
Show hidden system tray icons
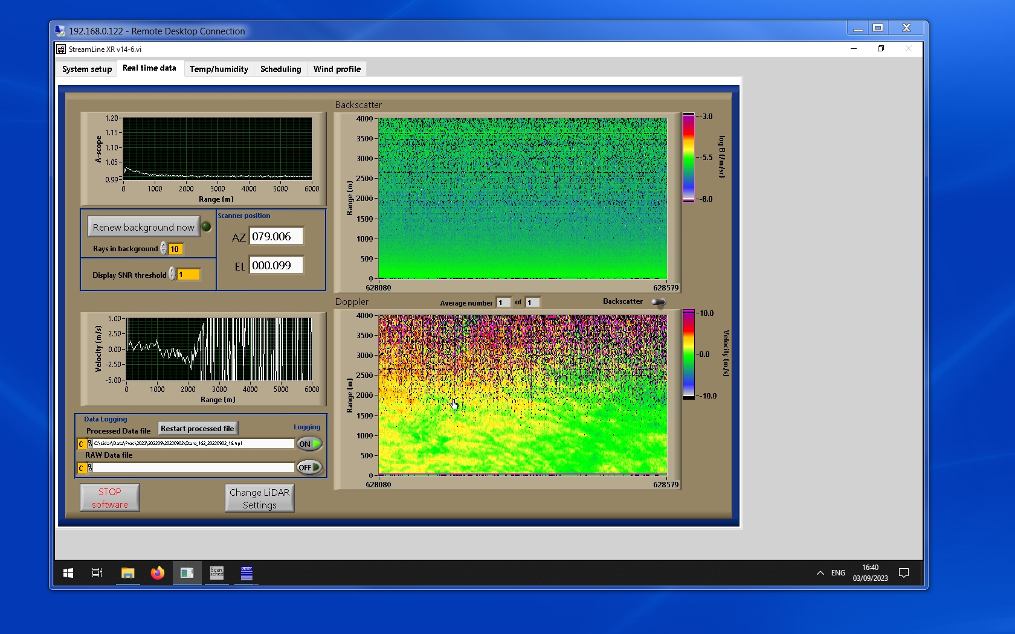tap(820, 573)
